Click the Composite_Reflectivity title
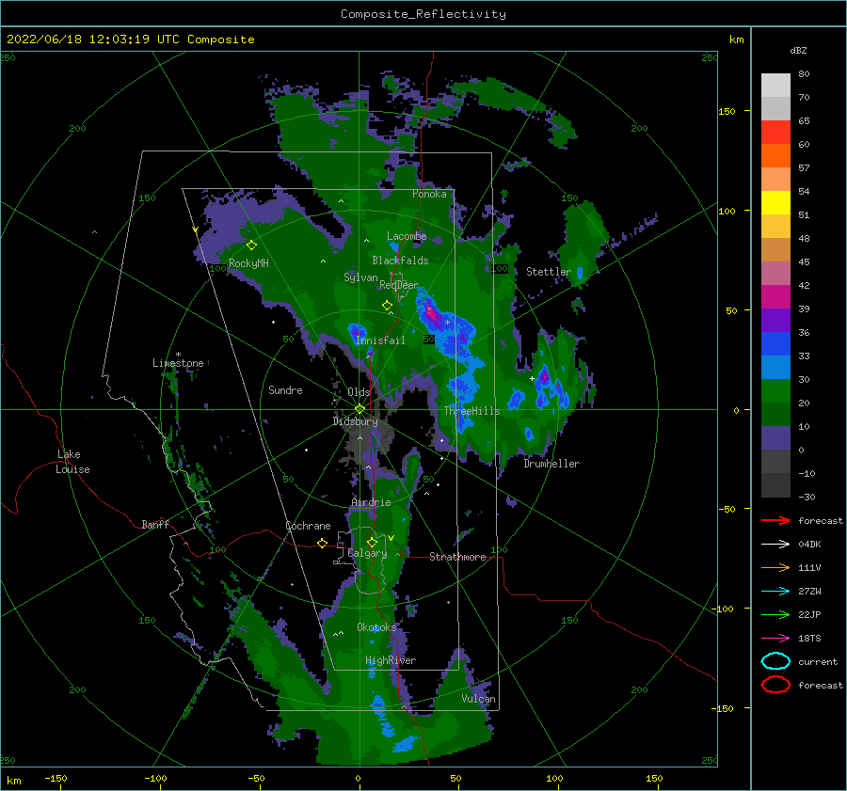Screen dimensions: 847x791 click(423, 14)
